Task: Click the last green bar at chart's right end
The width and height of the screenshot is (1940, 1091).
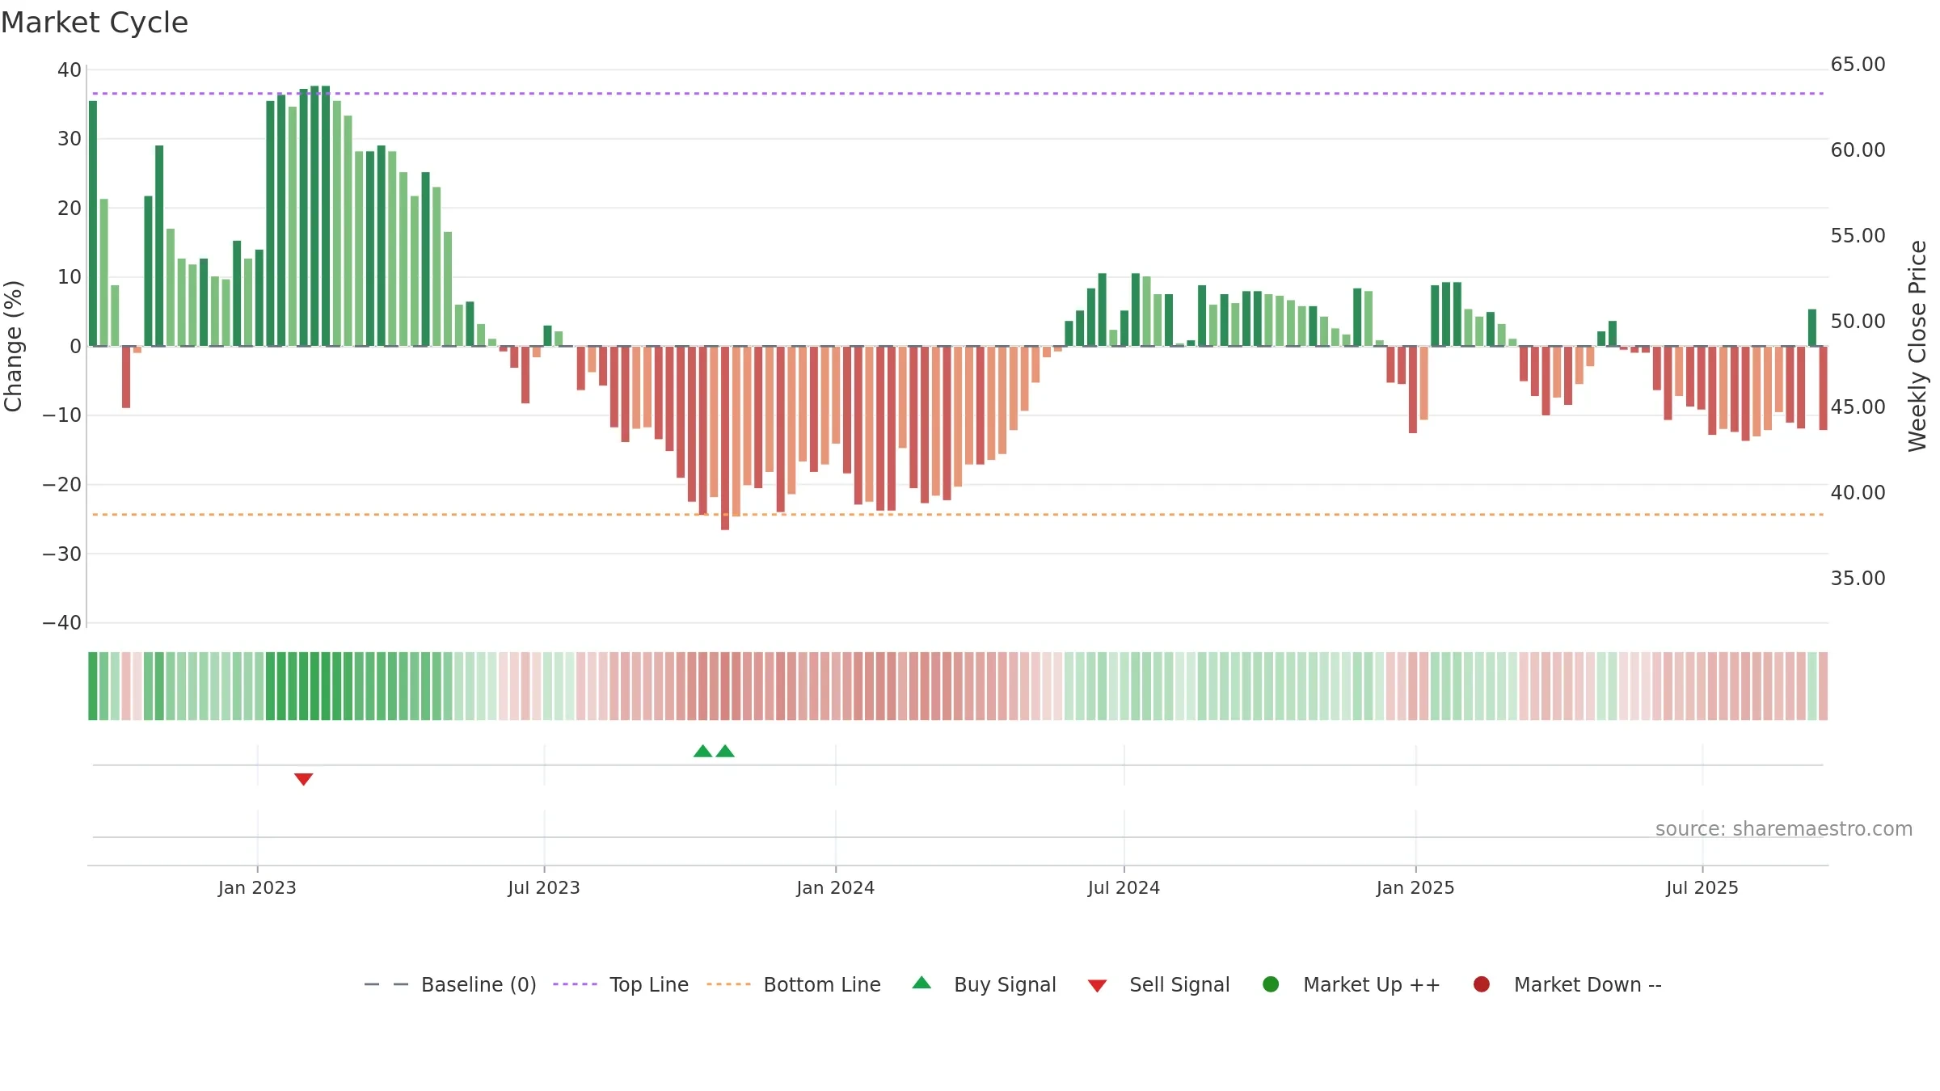Action: click(x=1812, y=328)
